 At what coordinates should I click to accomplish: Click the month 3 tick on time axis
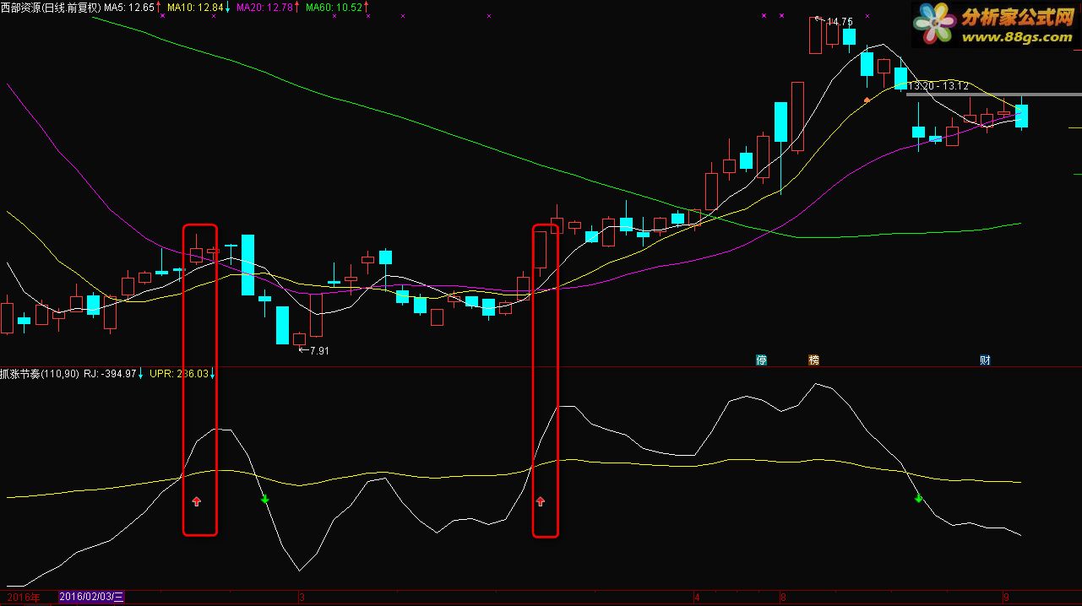[x=301, y=597]
